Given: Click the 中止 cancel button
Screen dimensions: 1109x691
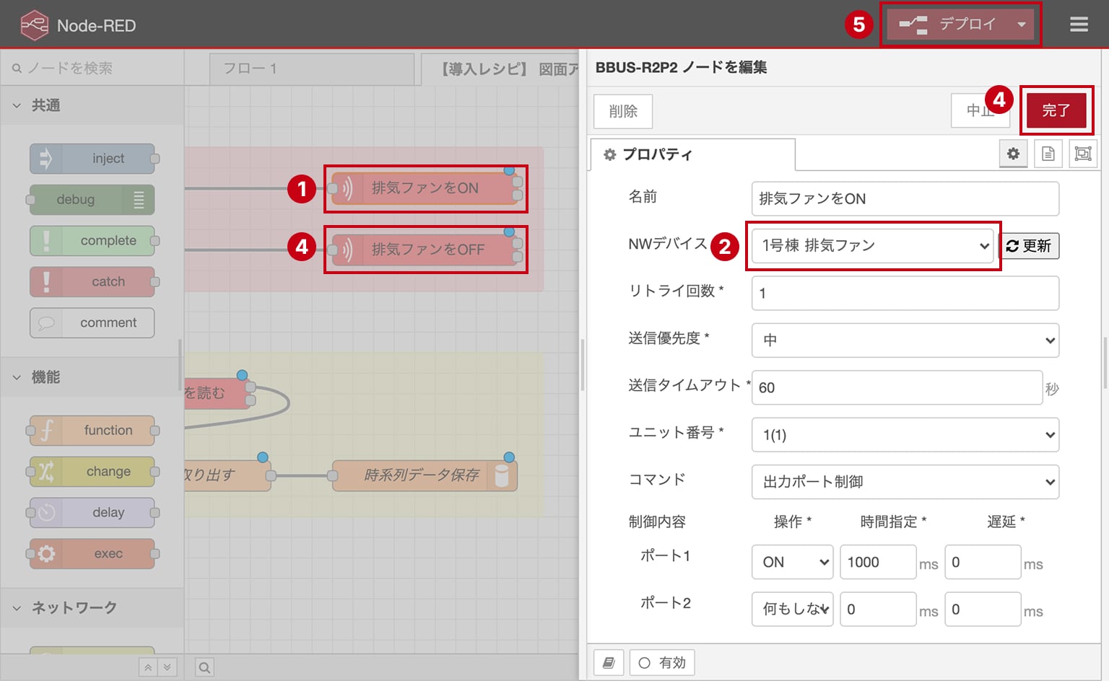Looking at the screenshot, I should (980, 110).
